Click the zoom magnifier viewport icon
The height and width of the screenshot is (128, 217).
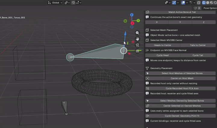tap(137, 33)
